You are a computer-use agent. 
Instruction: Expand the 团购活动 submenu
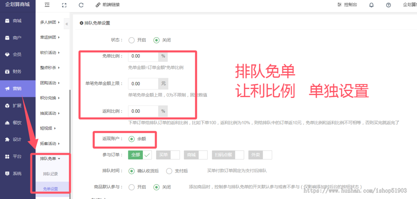pos(50,83)
